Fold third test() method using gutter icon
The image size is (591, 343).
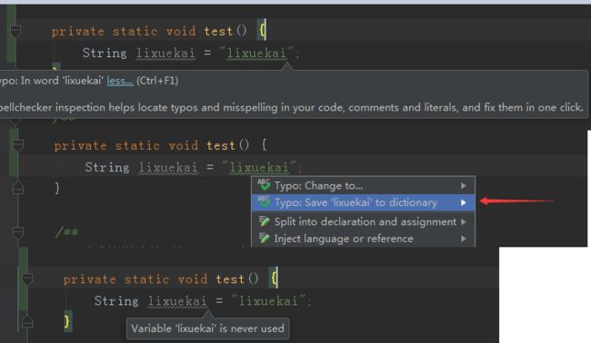click(x=27, y=279)
